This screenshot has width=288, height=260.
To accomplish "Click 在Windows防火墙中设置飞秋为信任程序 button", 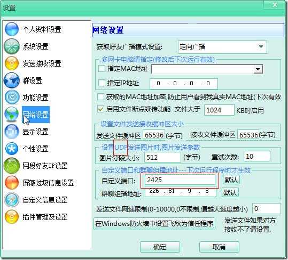I will pyautogui.click(x=154, y=224).
